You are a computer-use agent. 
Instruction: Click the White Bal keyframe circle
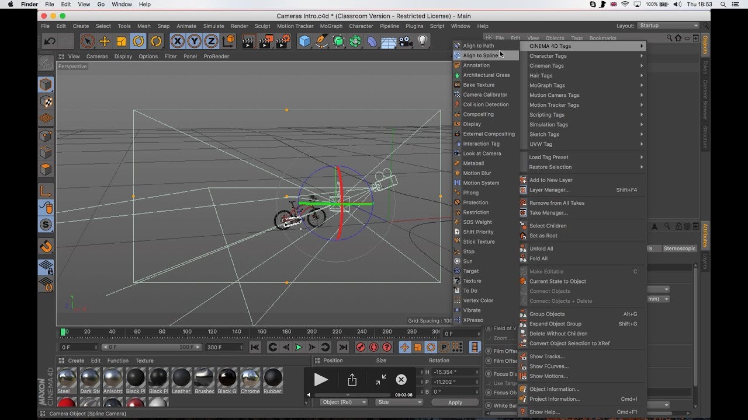tap(489, 406)
